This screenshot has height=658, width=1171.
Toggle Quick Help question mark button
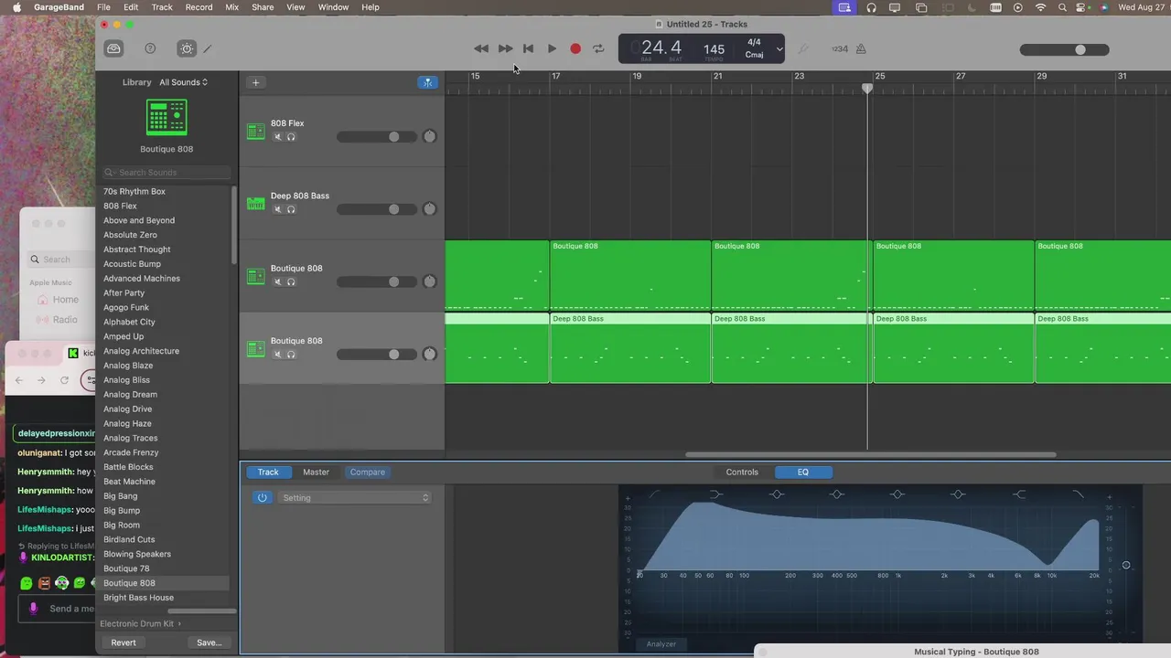[x=150, y=48]
